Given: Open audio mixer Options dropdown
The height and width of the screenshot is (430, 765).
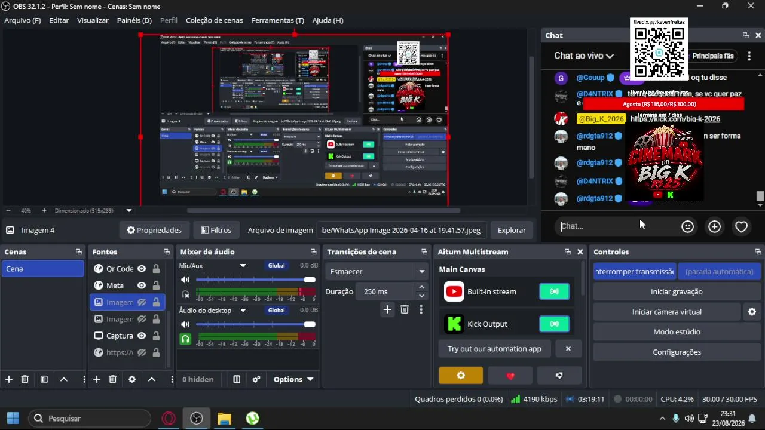Looking at the screenshot, I should pyautogui.click(x=293, y=379).
